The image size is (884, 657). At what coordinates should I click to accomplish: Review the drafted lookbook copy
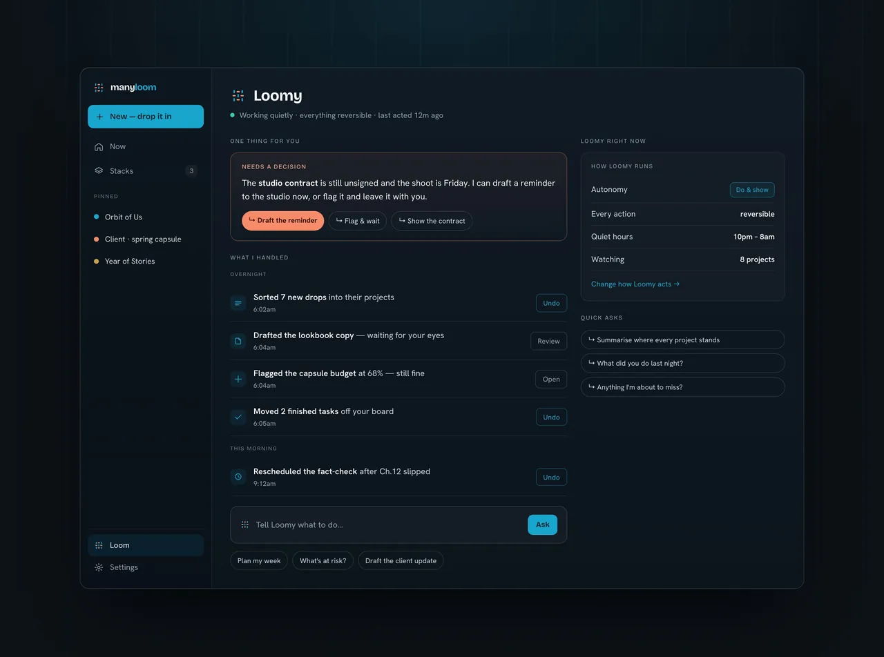click(x=548, y=341)
